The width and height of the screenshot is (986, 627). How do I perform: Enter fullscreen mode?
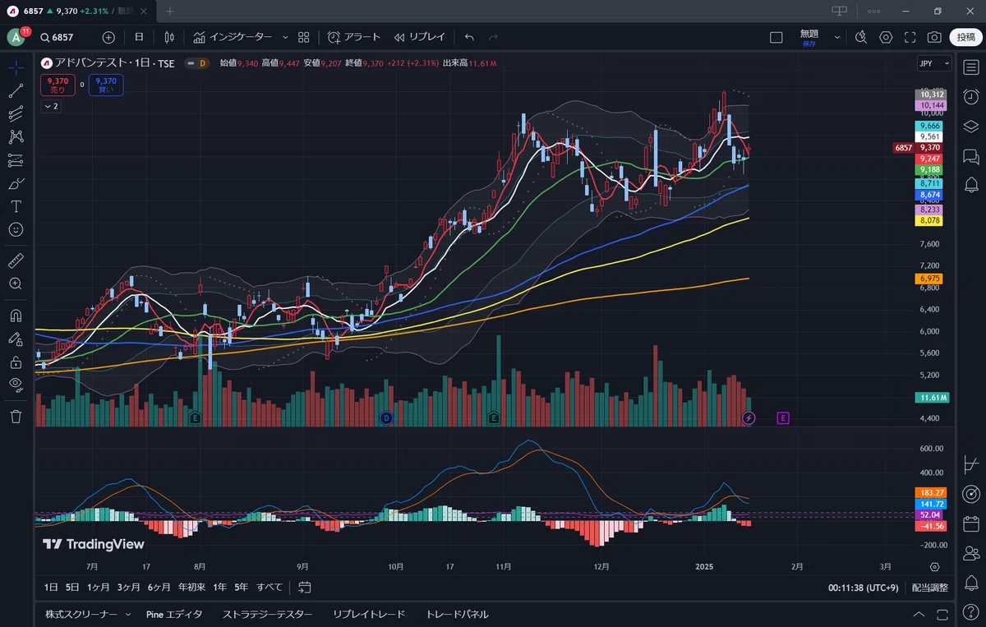click(x=910, y=37)
